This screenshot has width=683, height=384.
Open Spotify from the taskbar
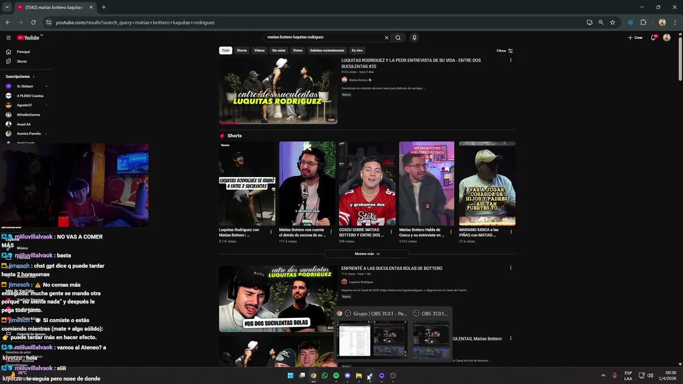click(x=336, y=375)
